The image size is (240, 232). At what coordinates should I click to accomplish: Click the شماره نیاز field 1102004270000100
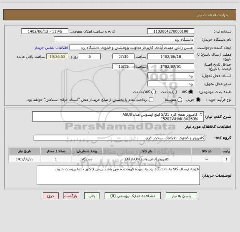pos(171,31)
